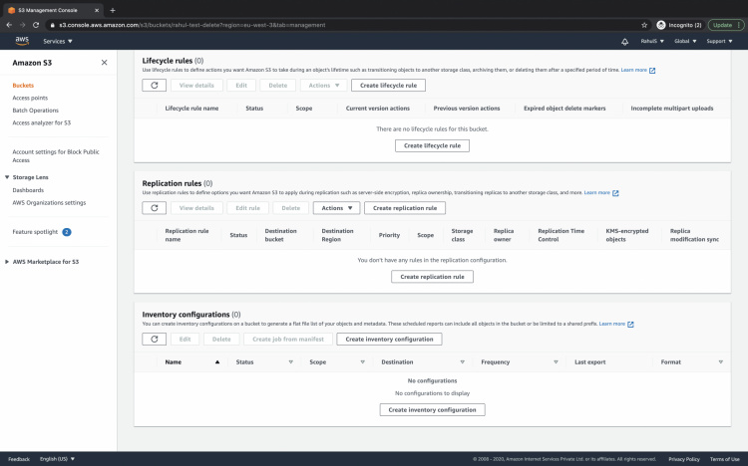Open the Incognito profile icon
Screen dimensions: 748x466
tap(661, 24)
